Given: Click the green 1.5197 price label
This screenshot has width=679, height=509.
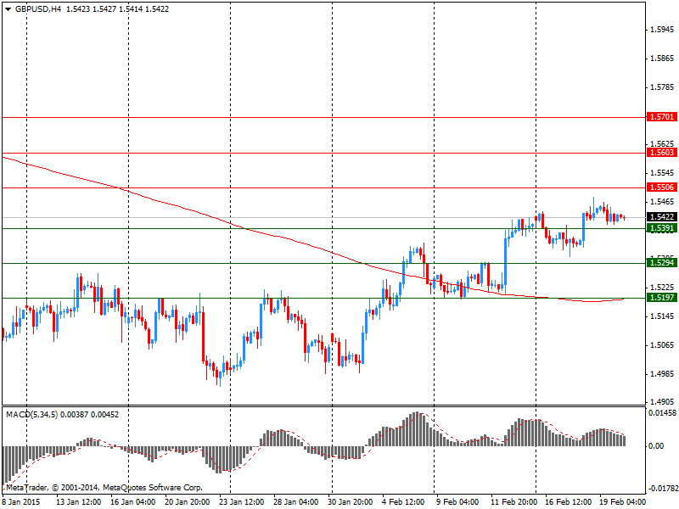Looking at the screenshot, I should [x=662, y=298].
